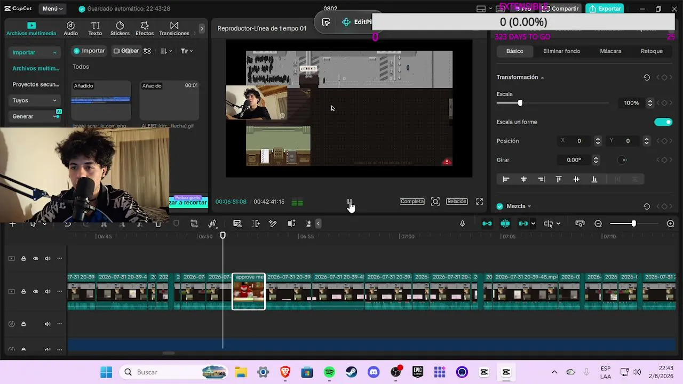This screenshot has width=683, height=384.
Task: Expand the Mezcla section arrow
Action: 529,206
